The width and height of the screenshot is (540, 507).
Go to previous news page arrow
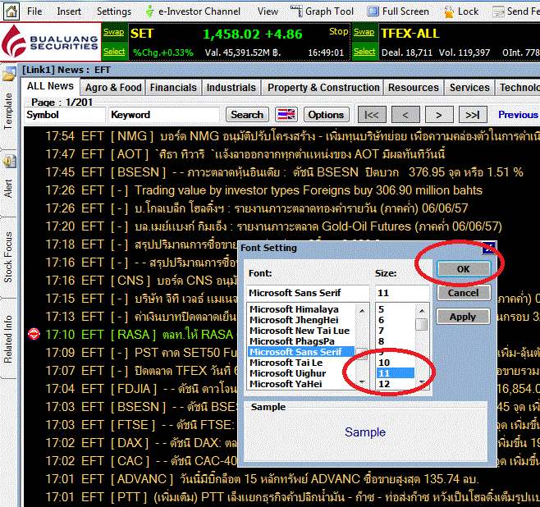tap(405, 115)
